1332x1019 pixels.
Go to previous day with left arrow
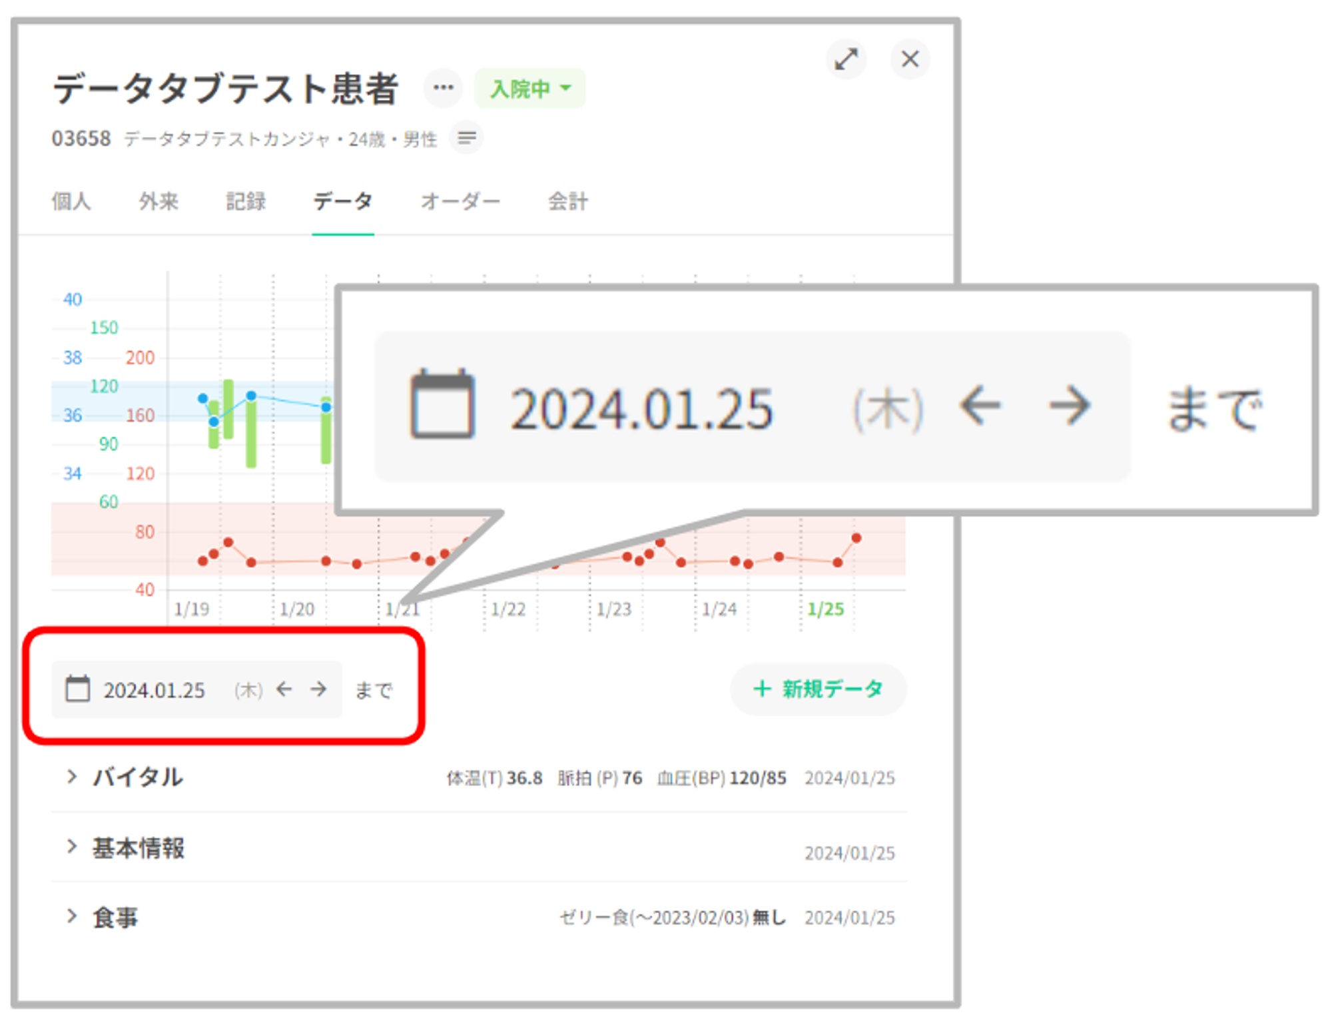coord(284,689)
